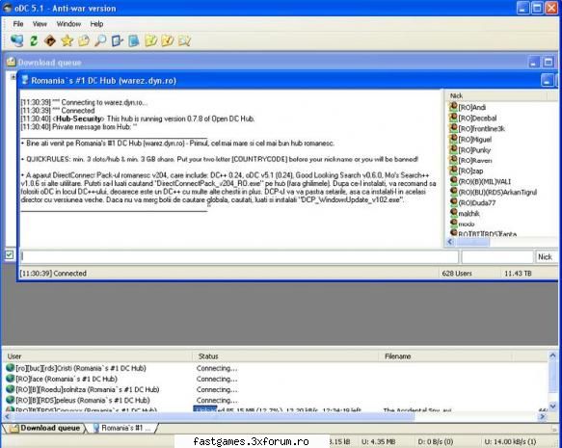Select [RO][B][Roedu]solnitza transfer row
This screenshot has height=448, width=562.
pos(275,389)
